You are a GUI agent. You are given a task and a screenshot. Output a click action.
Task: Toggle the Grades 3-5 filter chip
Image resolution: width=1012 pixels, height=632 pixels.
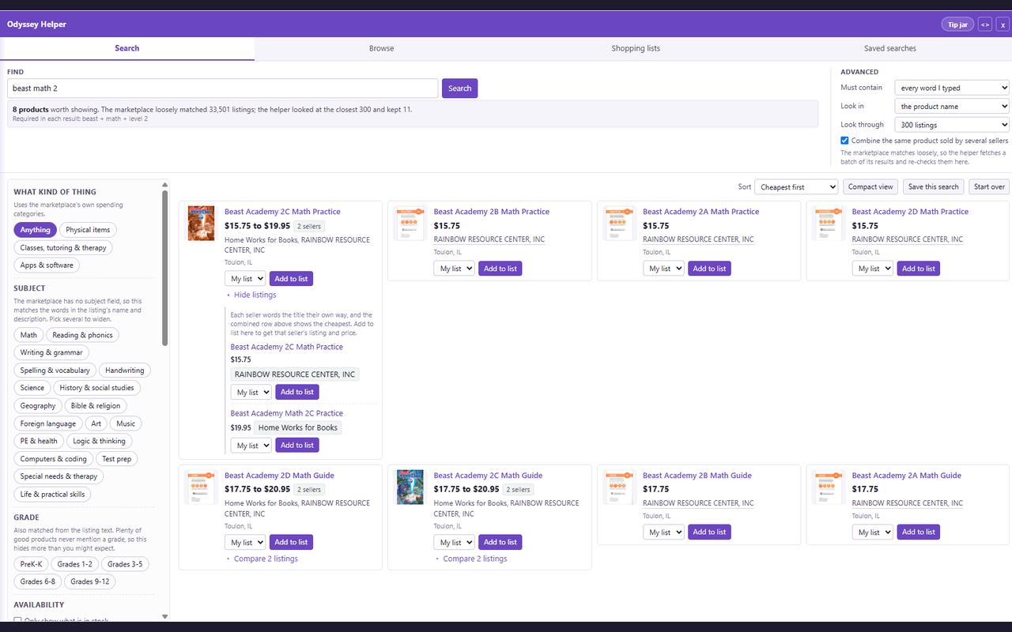pyautogui.click(x=125, y=564)
